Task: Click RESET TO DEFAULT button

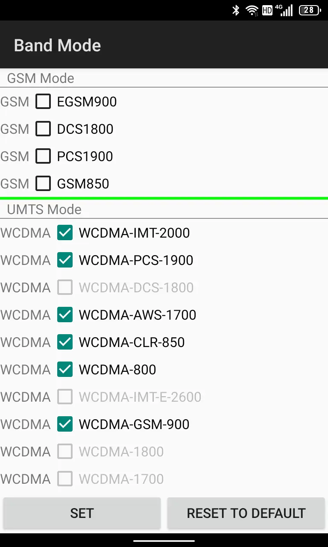Action: point(246,513)
